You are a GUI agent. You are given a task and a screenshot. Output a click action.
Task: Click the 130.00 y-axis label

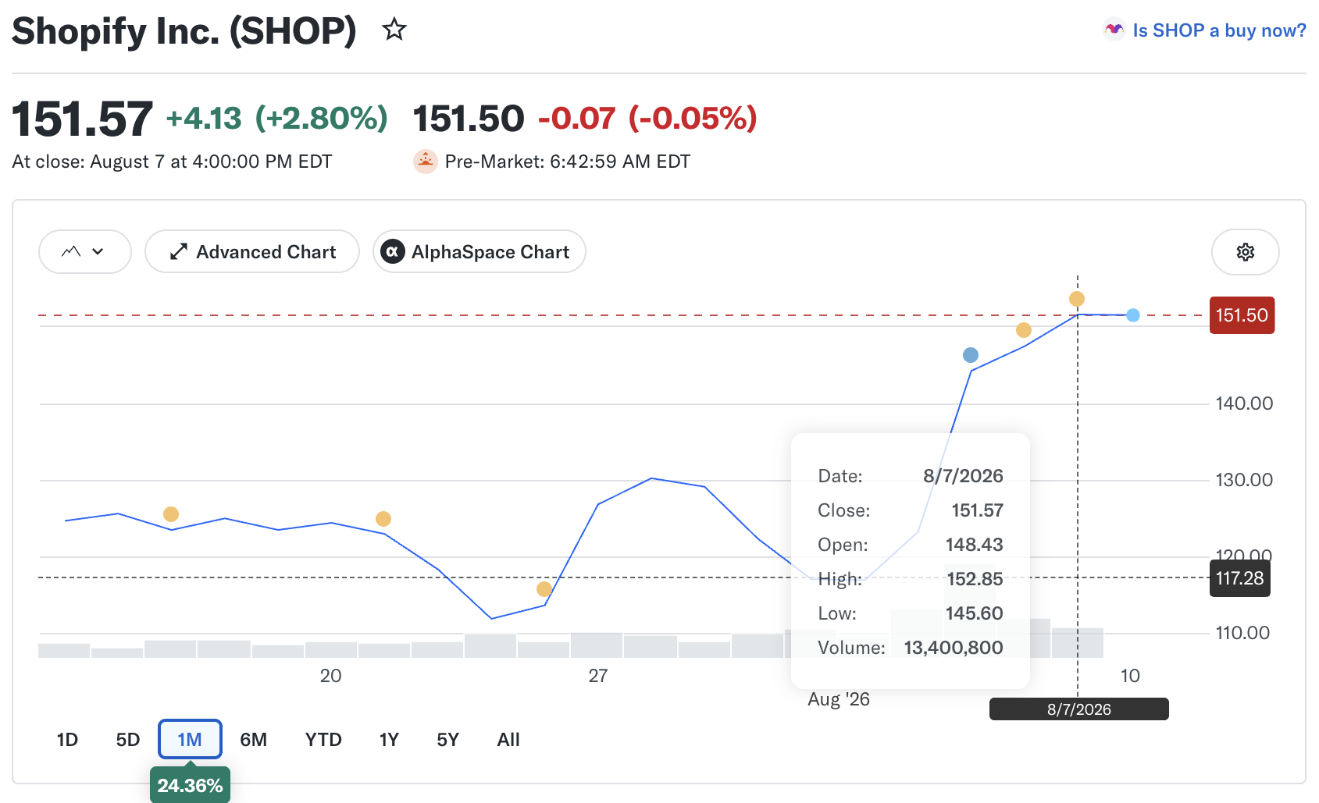point(1244,480)
